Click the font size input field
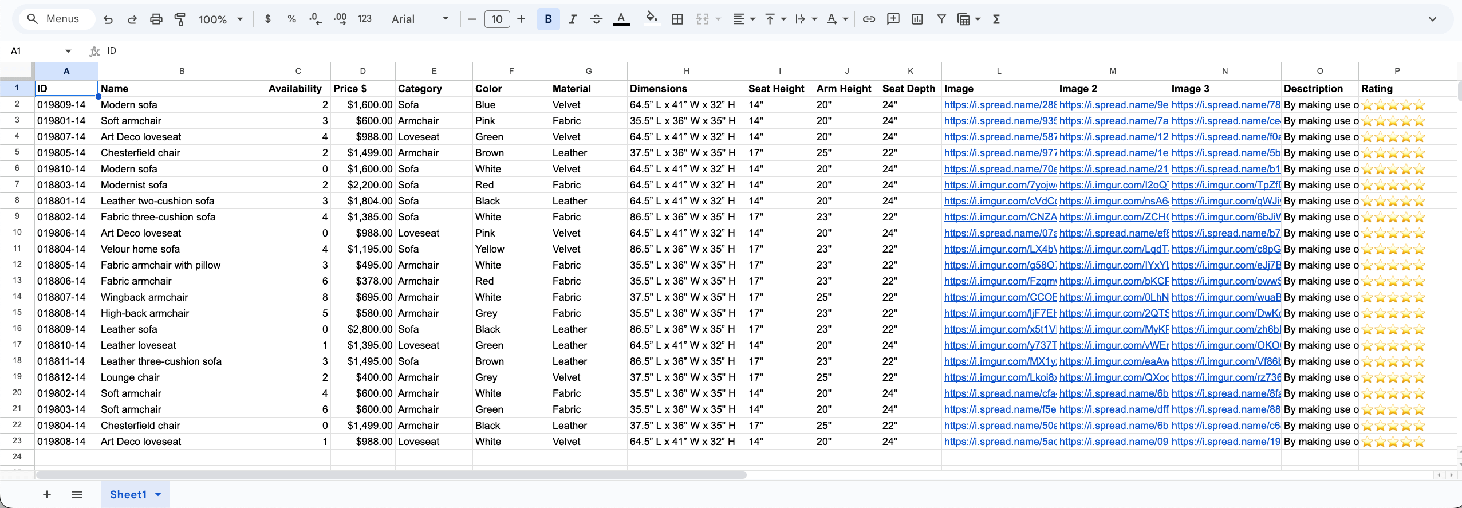The width and height of the screenshot is (1462, 508). [x=496, y=19]
